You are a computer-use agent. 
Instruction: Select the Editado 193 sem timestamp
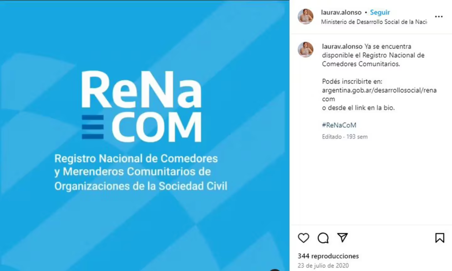tap(345, 137)
